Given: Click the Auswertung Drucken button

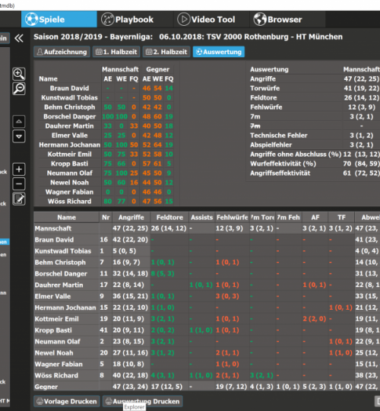Looking at the screenshot, I should point(143,401).
